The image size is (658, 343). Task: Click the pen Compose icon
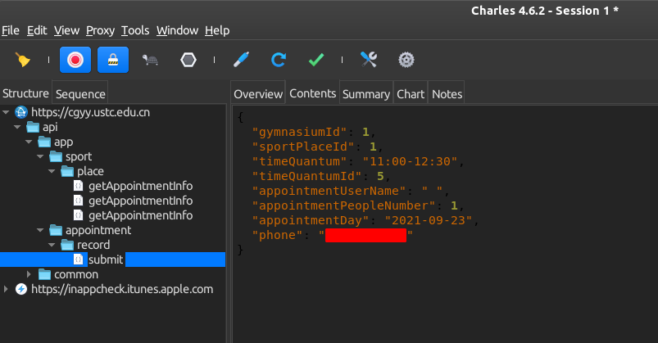pos(240,60)
